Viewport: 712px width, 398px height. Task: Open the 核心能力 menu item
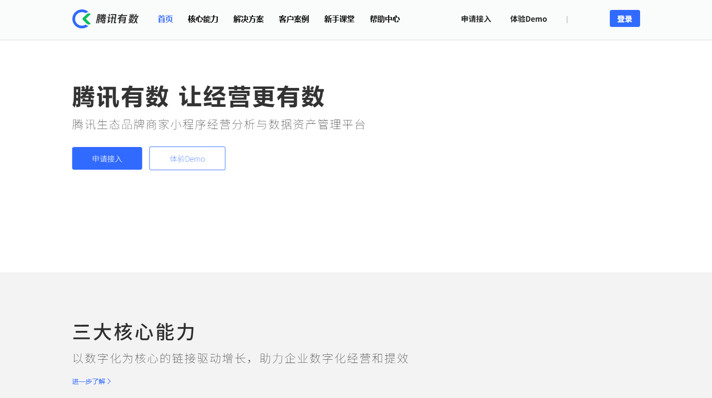pyautogui.click(x=203, y=19)
